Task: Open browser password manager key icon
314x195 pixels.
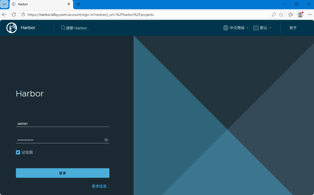Action: point(274,15)
